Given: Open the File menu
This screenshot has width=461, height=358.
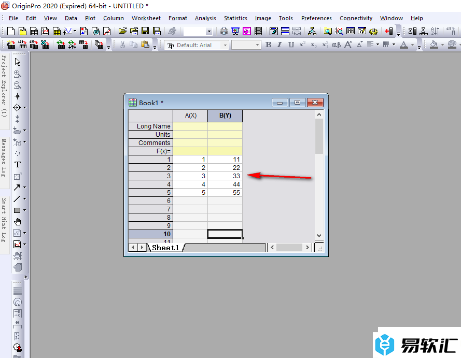Looking at the screenshot, I should click(13, 18).
